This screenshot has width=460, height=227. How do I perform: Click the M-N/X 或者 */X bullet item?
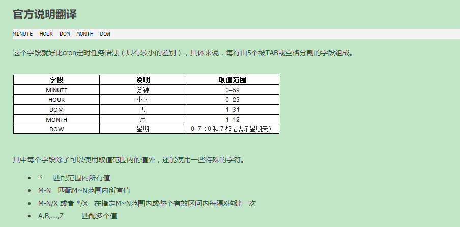(147, 203)
